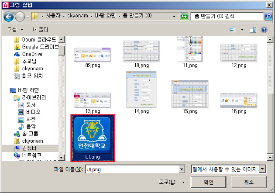
Task: Select OneDrive in navigation pane
Action: point(28,54)
